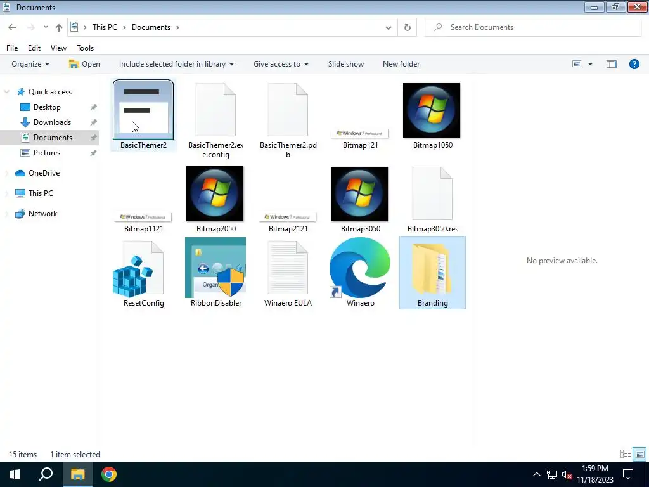Expand the chevron after This PC in address bar
649x487 pixels.
(124, 27)
